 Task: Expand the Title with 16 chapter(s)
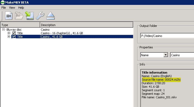(x=9, y=33)
